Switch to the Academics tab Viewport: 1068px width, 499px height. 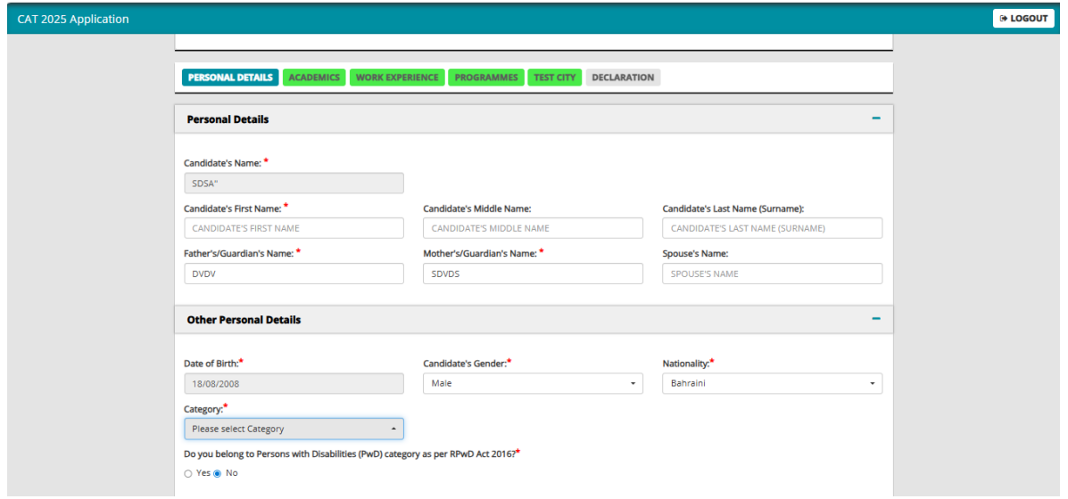[314, 78]
